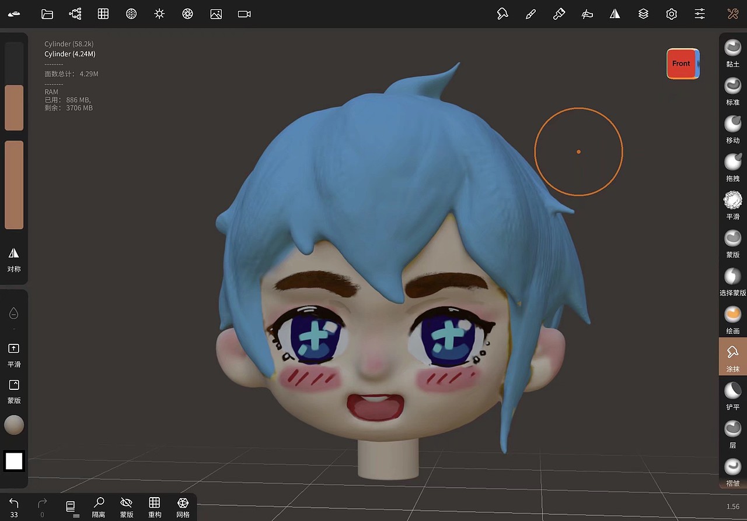Viewport: 747px width, 521px height.
Task: Open the Scene hierarchy menu
Action: (75, 14)
